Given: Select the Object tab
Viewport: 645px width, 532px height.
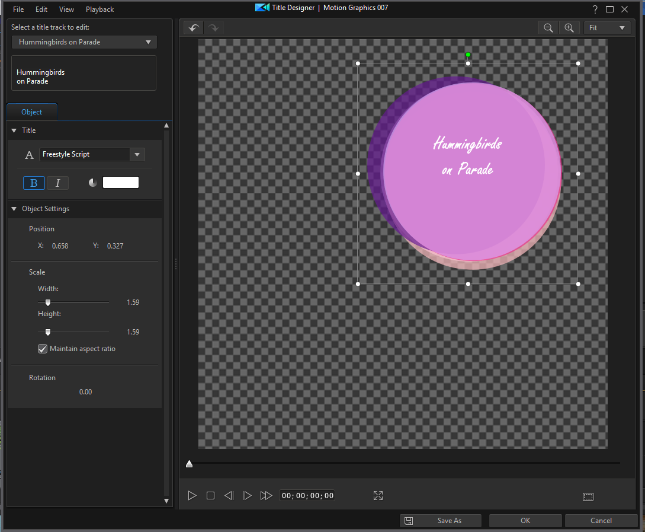Looking at the screenshot, I should [32, 112].
